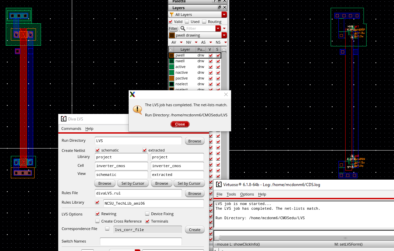
Task: Toggle selectability of nwell layer
Action: click(x=218, y=61)
